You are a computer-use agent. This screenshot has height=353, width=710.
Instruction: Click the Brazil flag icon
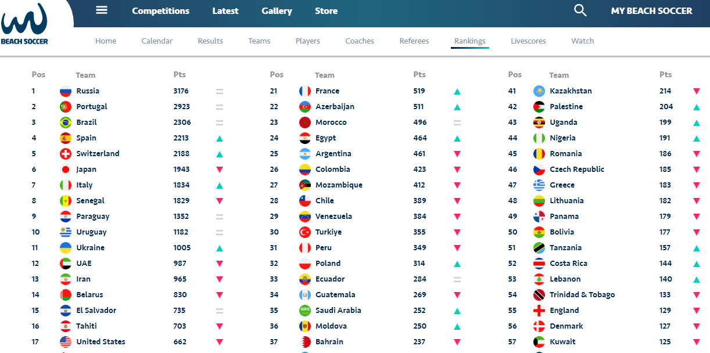[66, 123]
